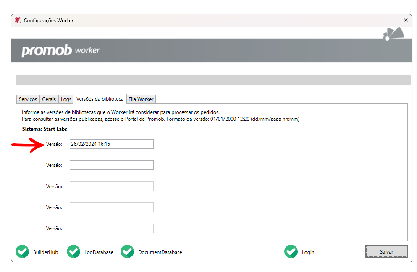Click the Login green check status icon
Screen dimensions: 417x272
(x=291, y=251)
